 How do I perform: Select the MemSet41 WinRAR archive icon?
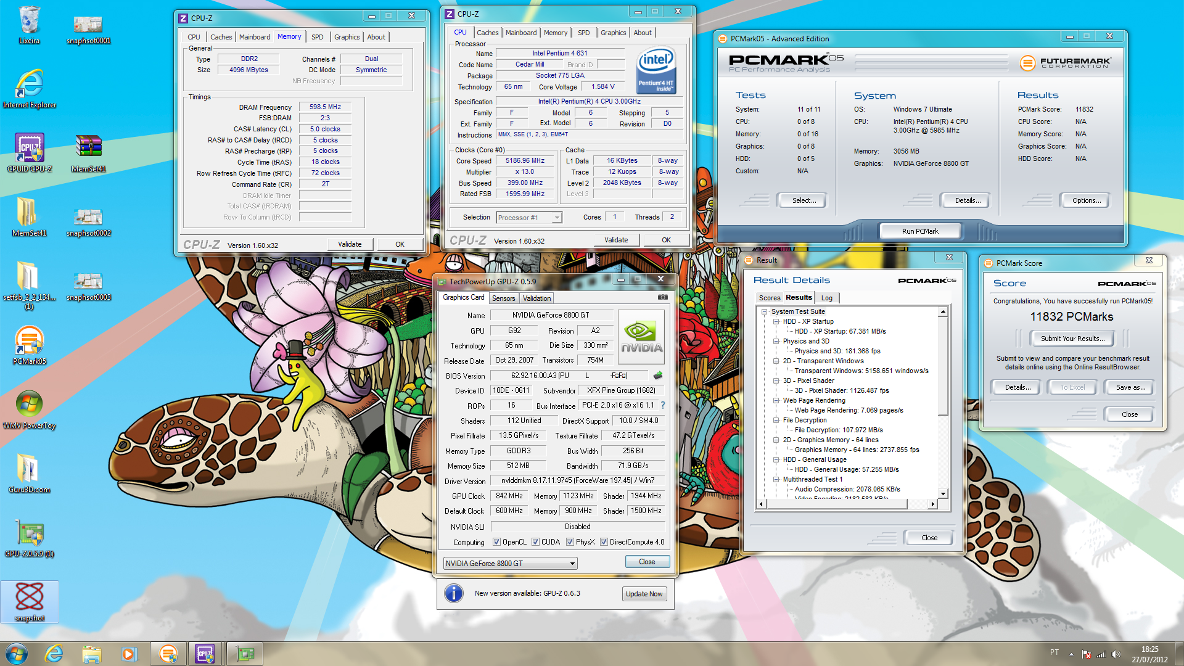coord(88,153)
